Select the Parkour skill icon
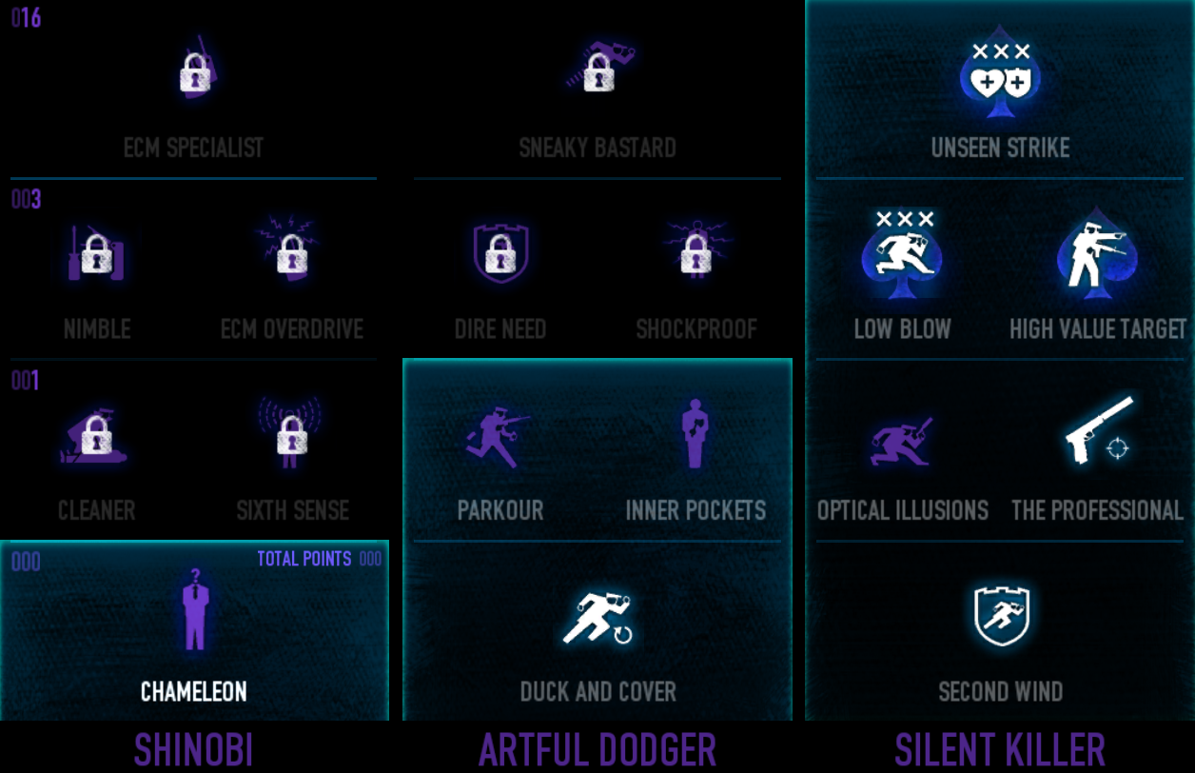Image resolution: width=1195 pixels, height=773 pixels. (x=498, y=435)
